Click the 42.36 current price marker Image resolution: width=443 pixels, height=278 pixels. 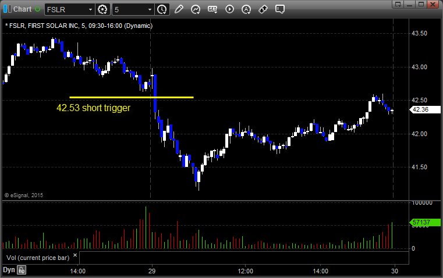425,109
